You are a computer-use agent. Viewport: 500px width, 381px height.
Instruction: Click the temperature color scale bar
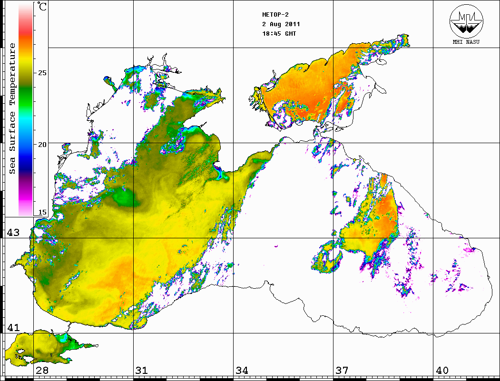[x=26, y=109]
